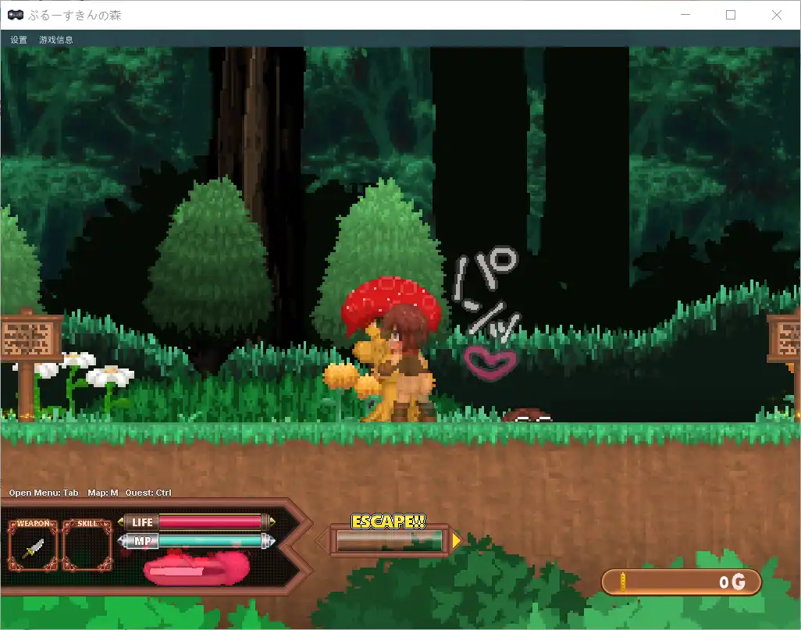801x630 pixels.
Task: Click the Quest: Ctrl hint text
Action: tap(148, 493)
